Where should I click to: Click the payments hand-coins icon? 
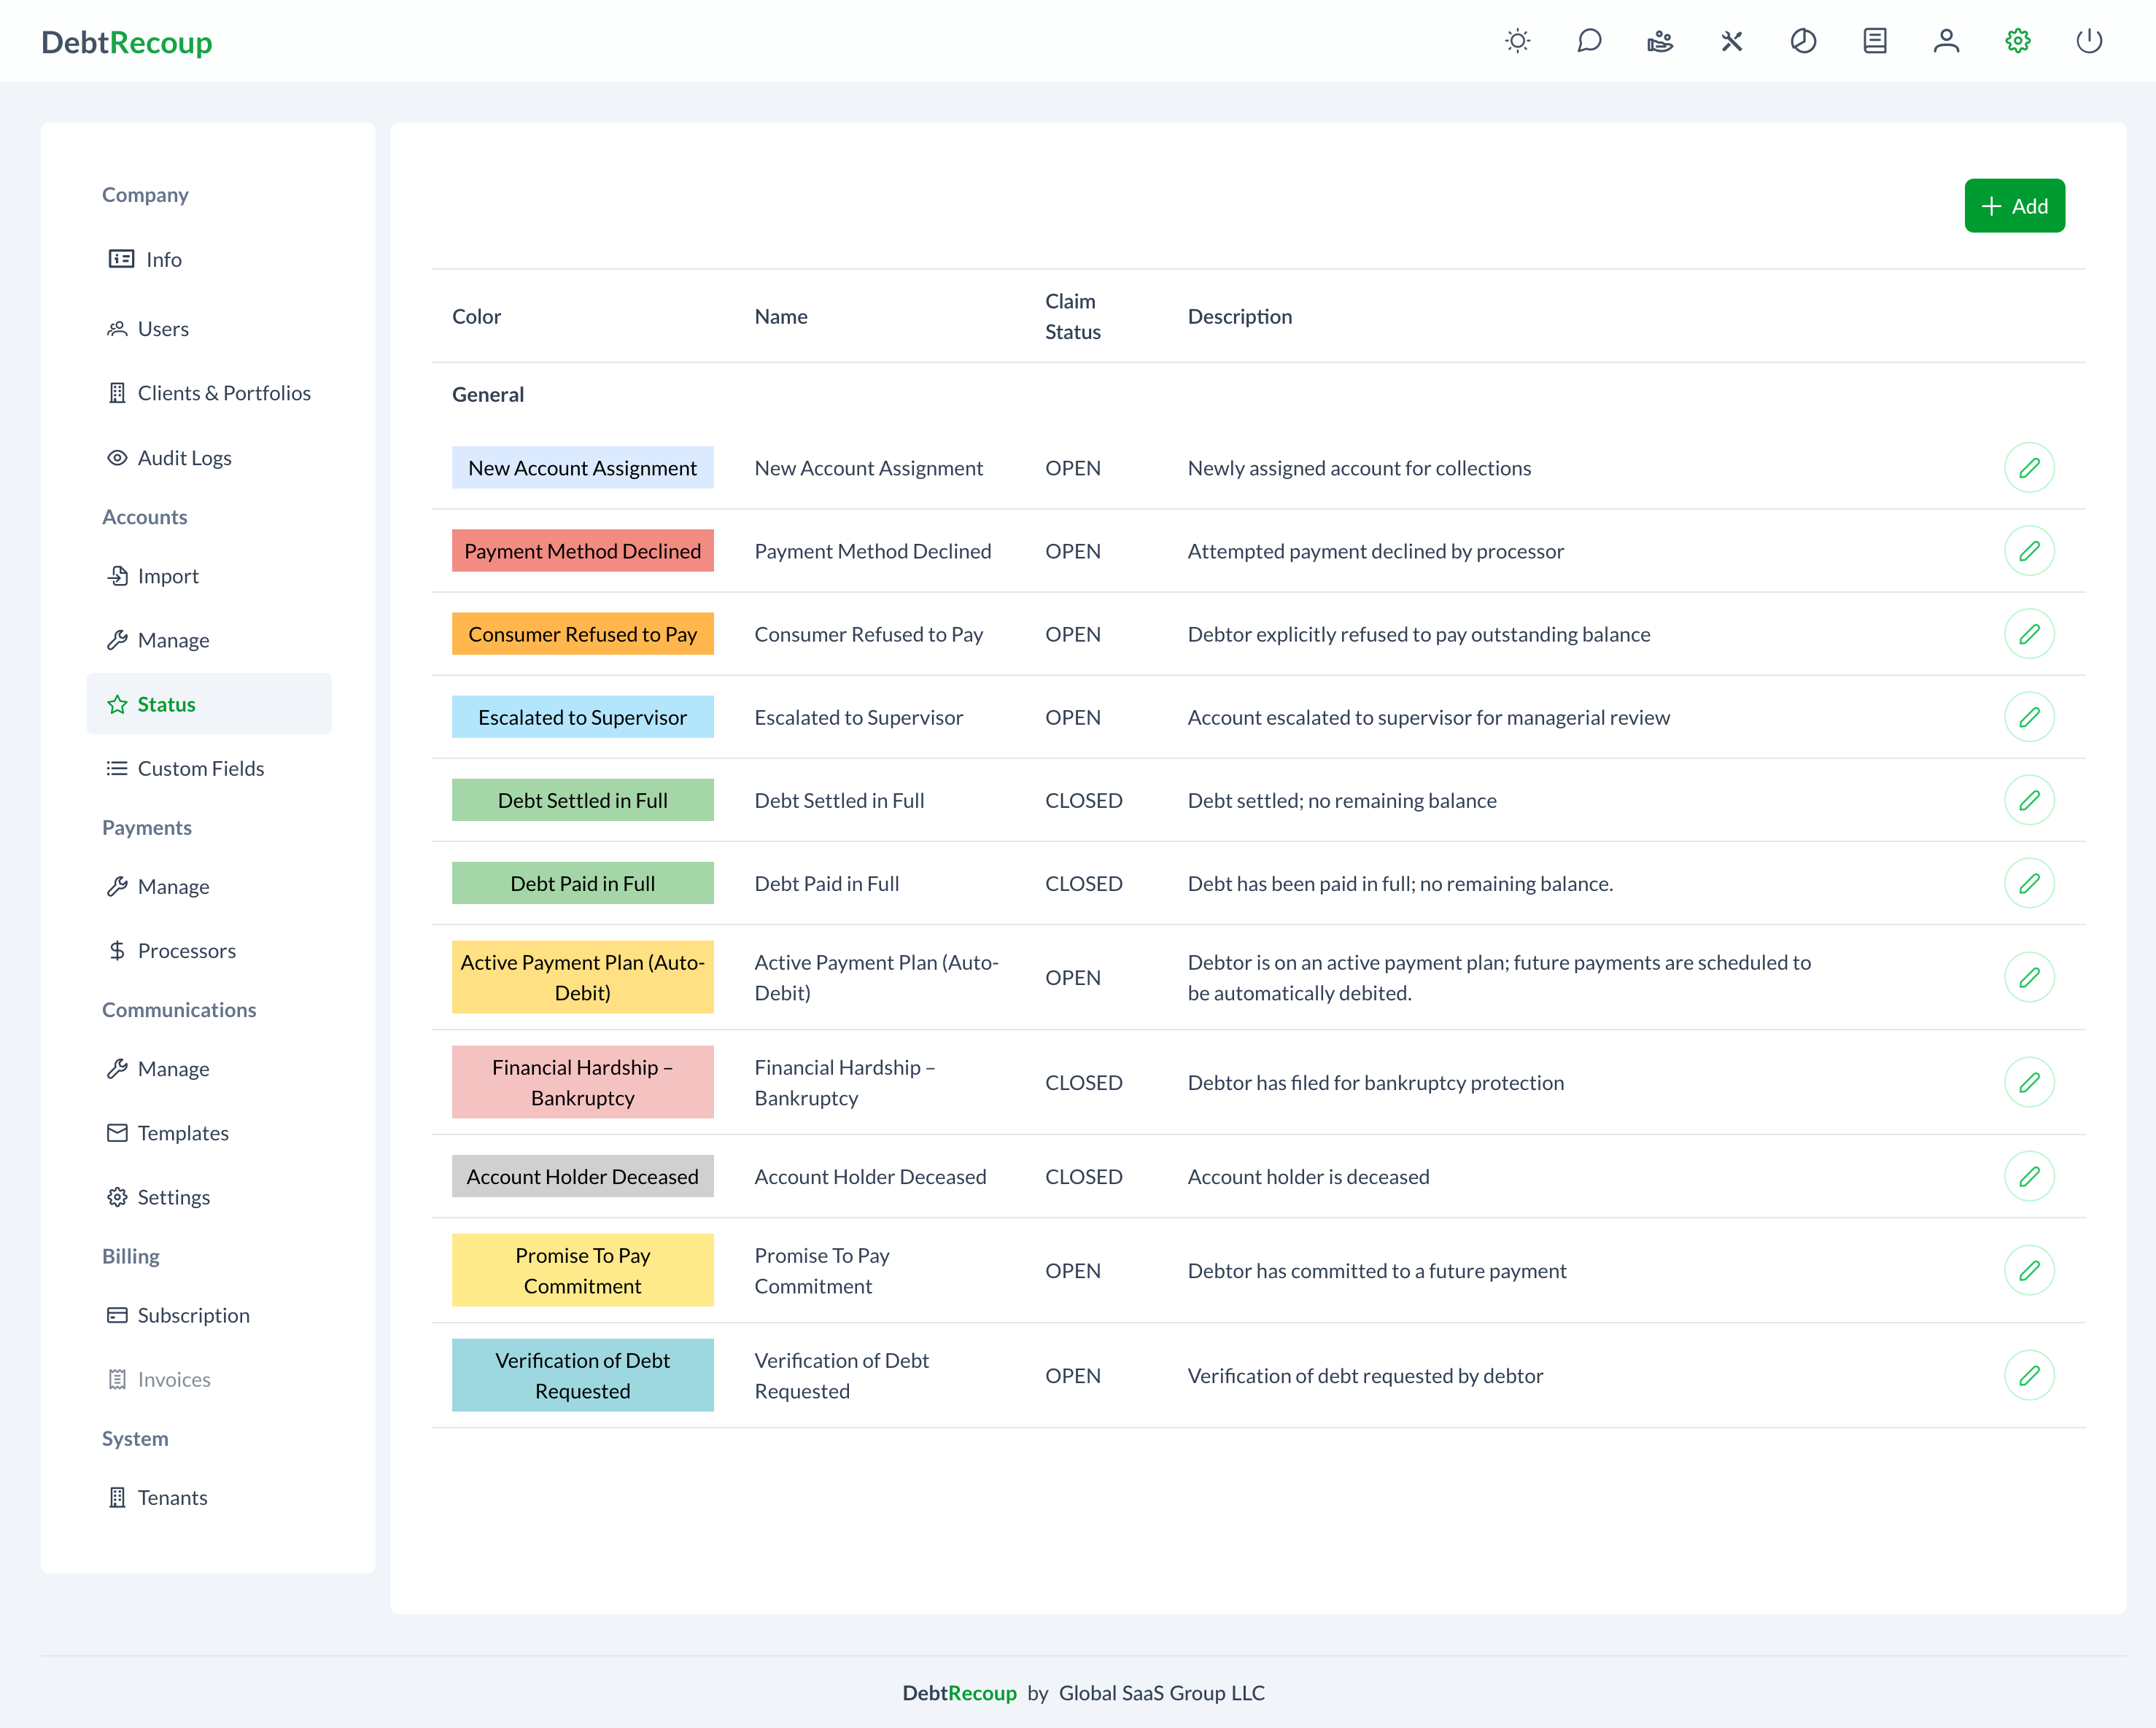pyautogui.click(x=1660, y=41)
